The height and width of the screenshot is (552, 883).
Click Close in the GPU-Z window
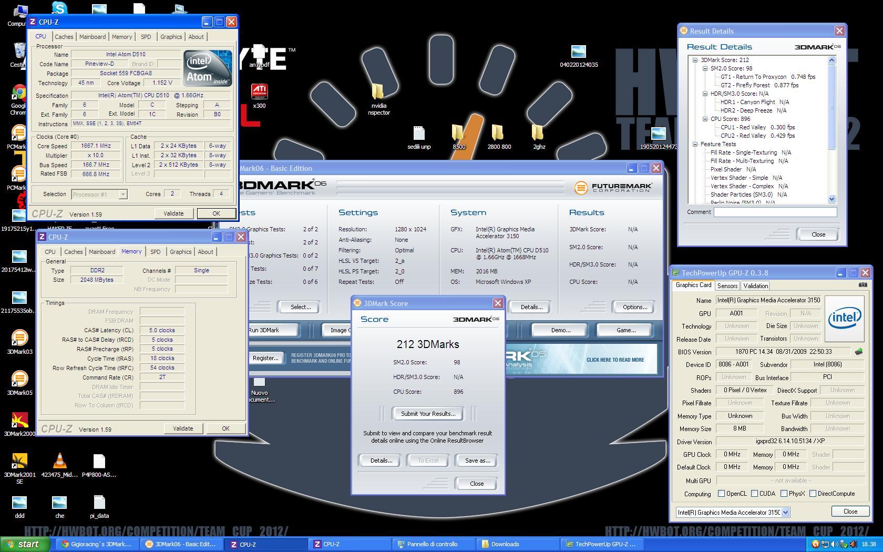(850, 511)
